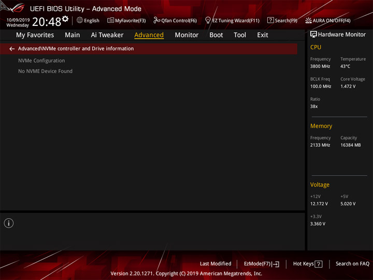This screenshot has width=373, height=280.
Task: Click the Hot Keys question mark icon
Action: point(318,264)
